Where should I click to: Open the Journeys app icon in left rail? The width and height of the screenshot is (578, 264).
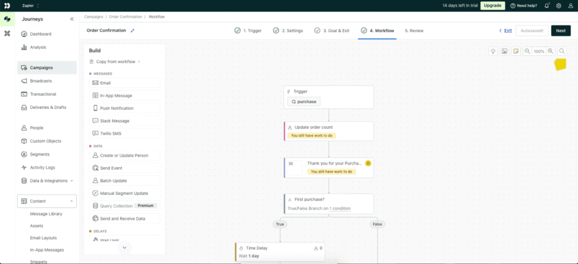[x=7, y=19]
